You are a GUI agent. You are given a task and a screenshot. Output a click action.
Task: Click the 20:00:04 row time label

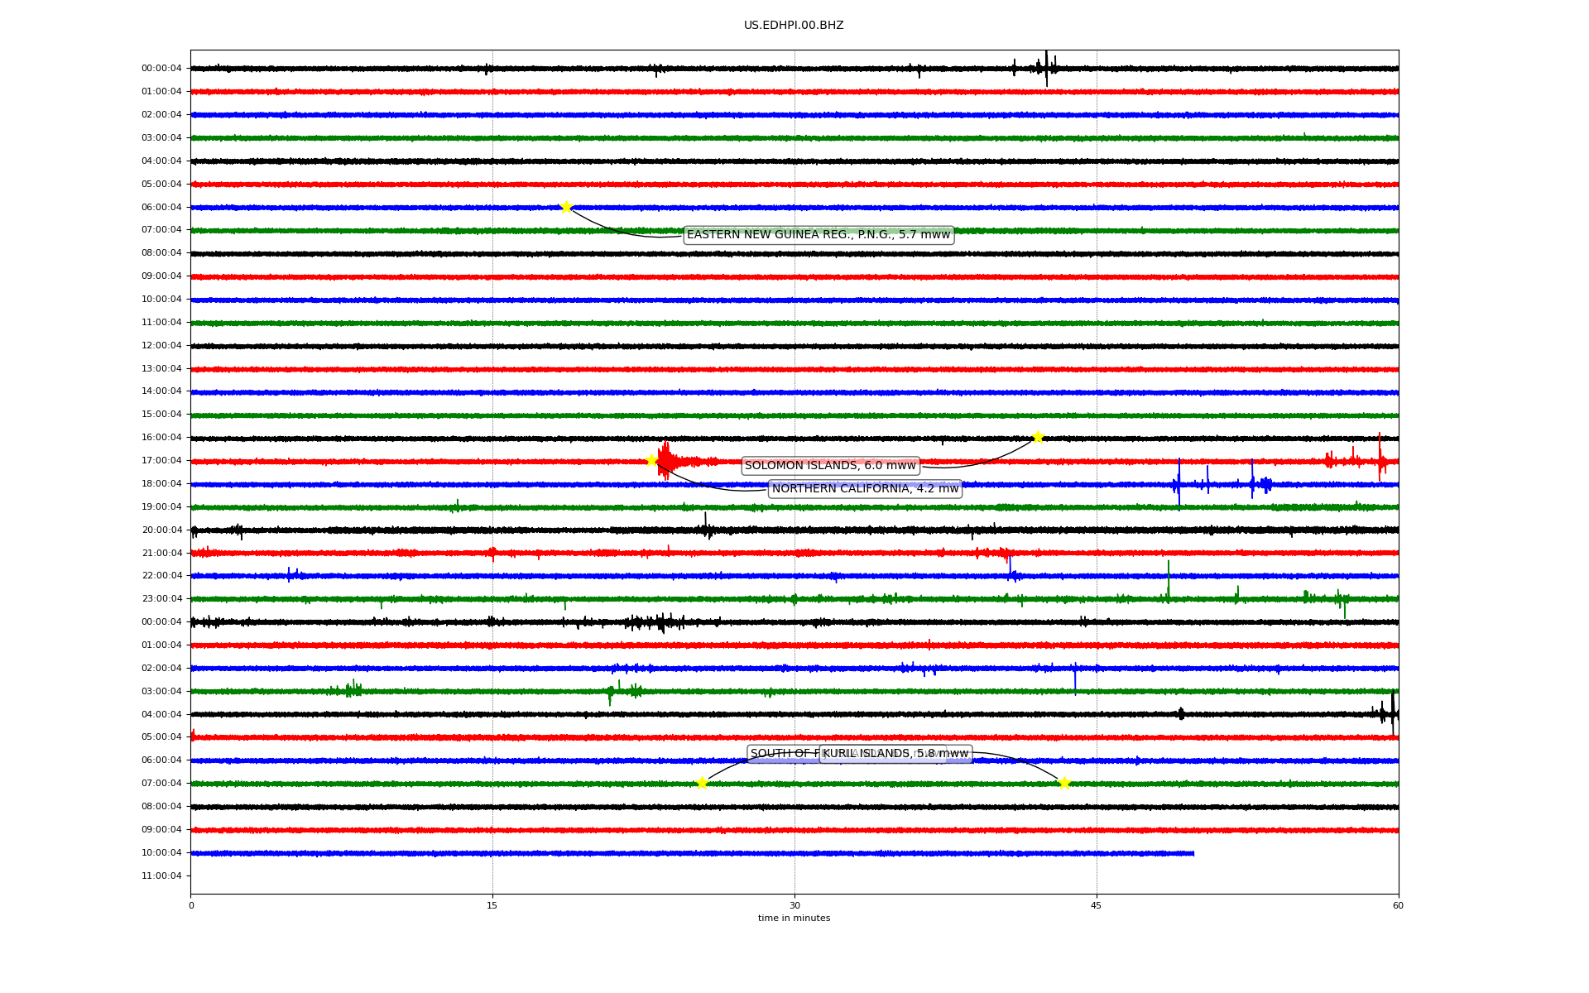pyautogui.click(x=161, y=530)
